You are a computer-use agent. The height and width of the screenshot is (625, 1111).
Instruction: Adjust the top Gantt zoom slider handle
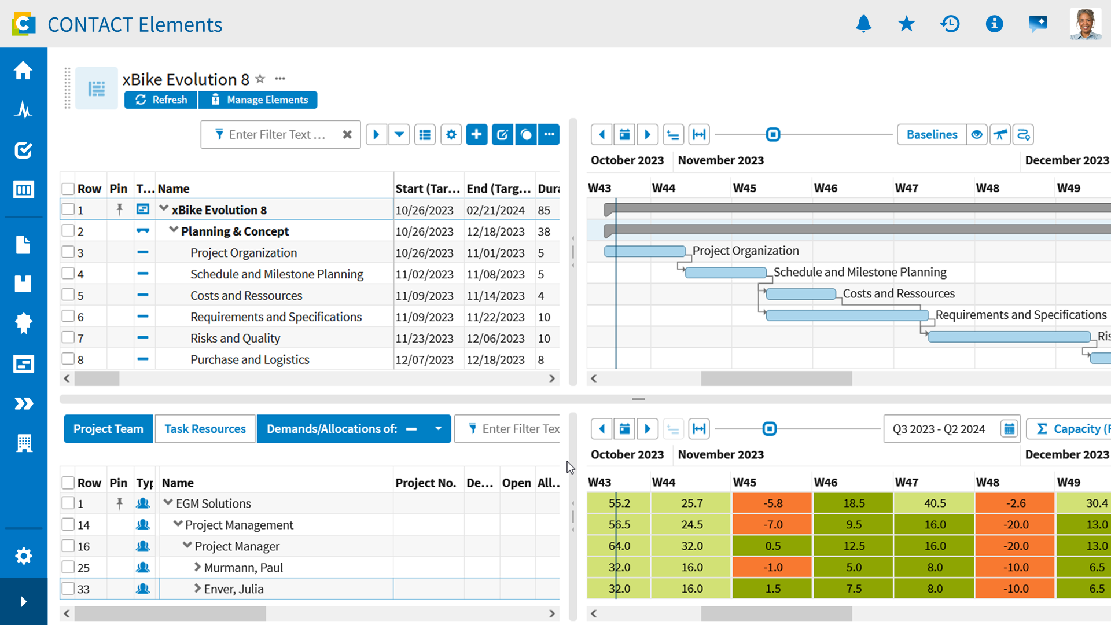(773, 134)
